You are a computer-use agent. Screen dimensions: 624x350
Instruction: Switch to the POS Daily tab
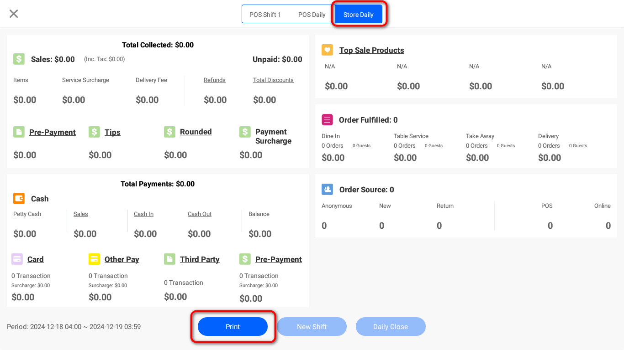[x=312, y=15]
